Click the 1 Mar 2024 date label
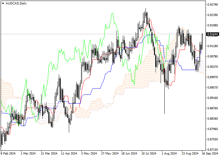The width and height of the screenshot is (220, 157). tap(28, 154)
